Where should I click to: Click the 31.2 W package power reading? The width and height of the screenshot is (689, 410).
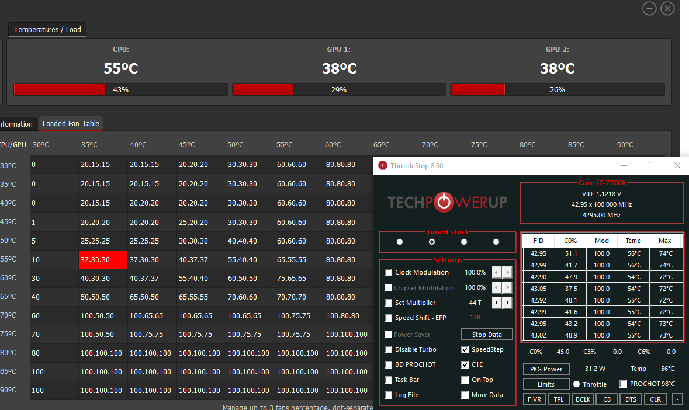(595, 369)
